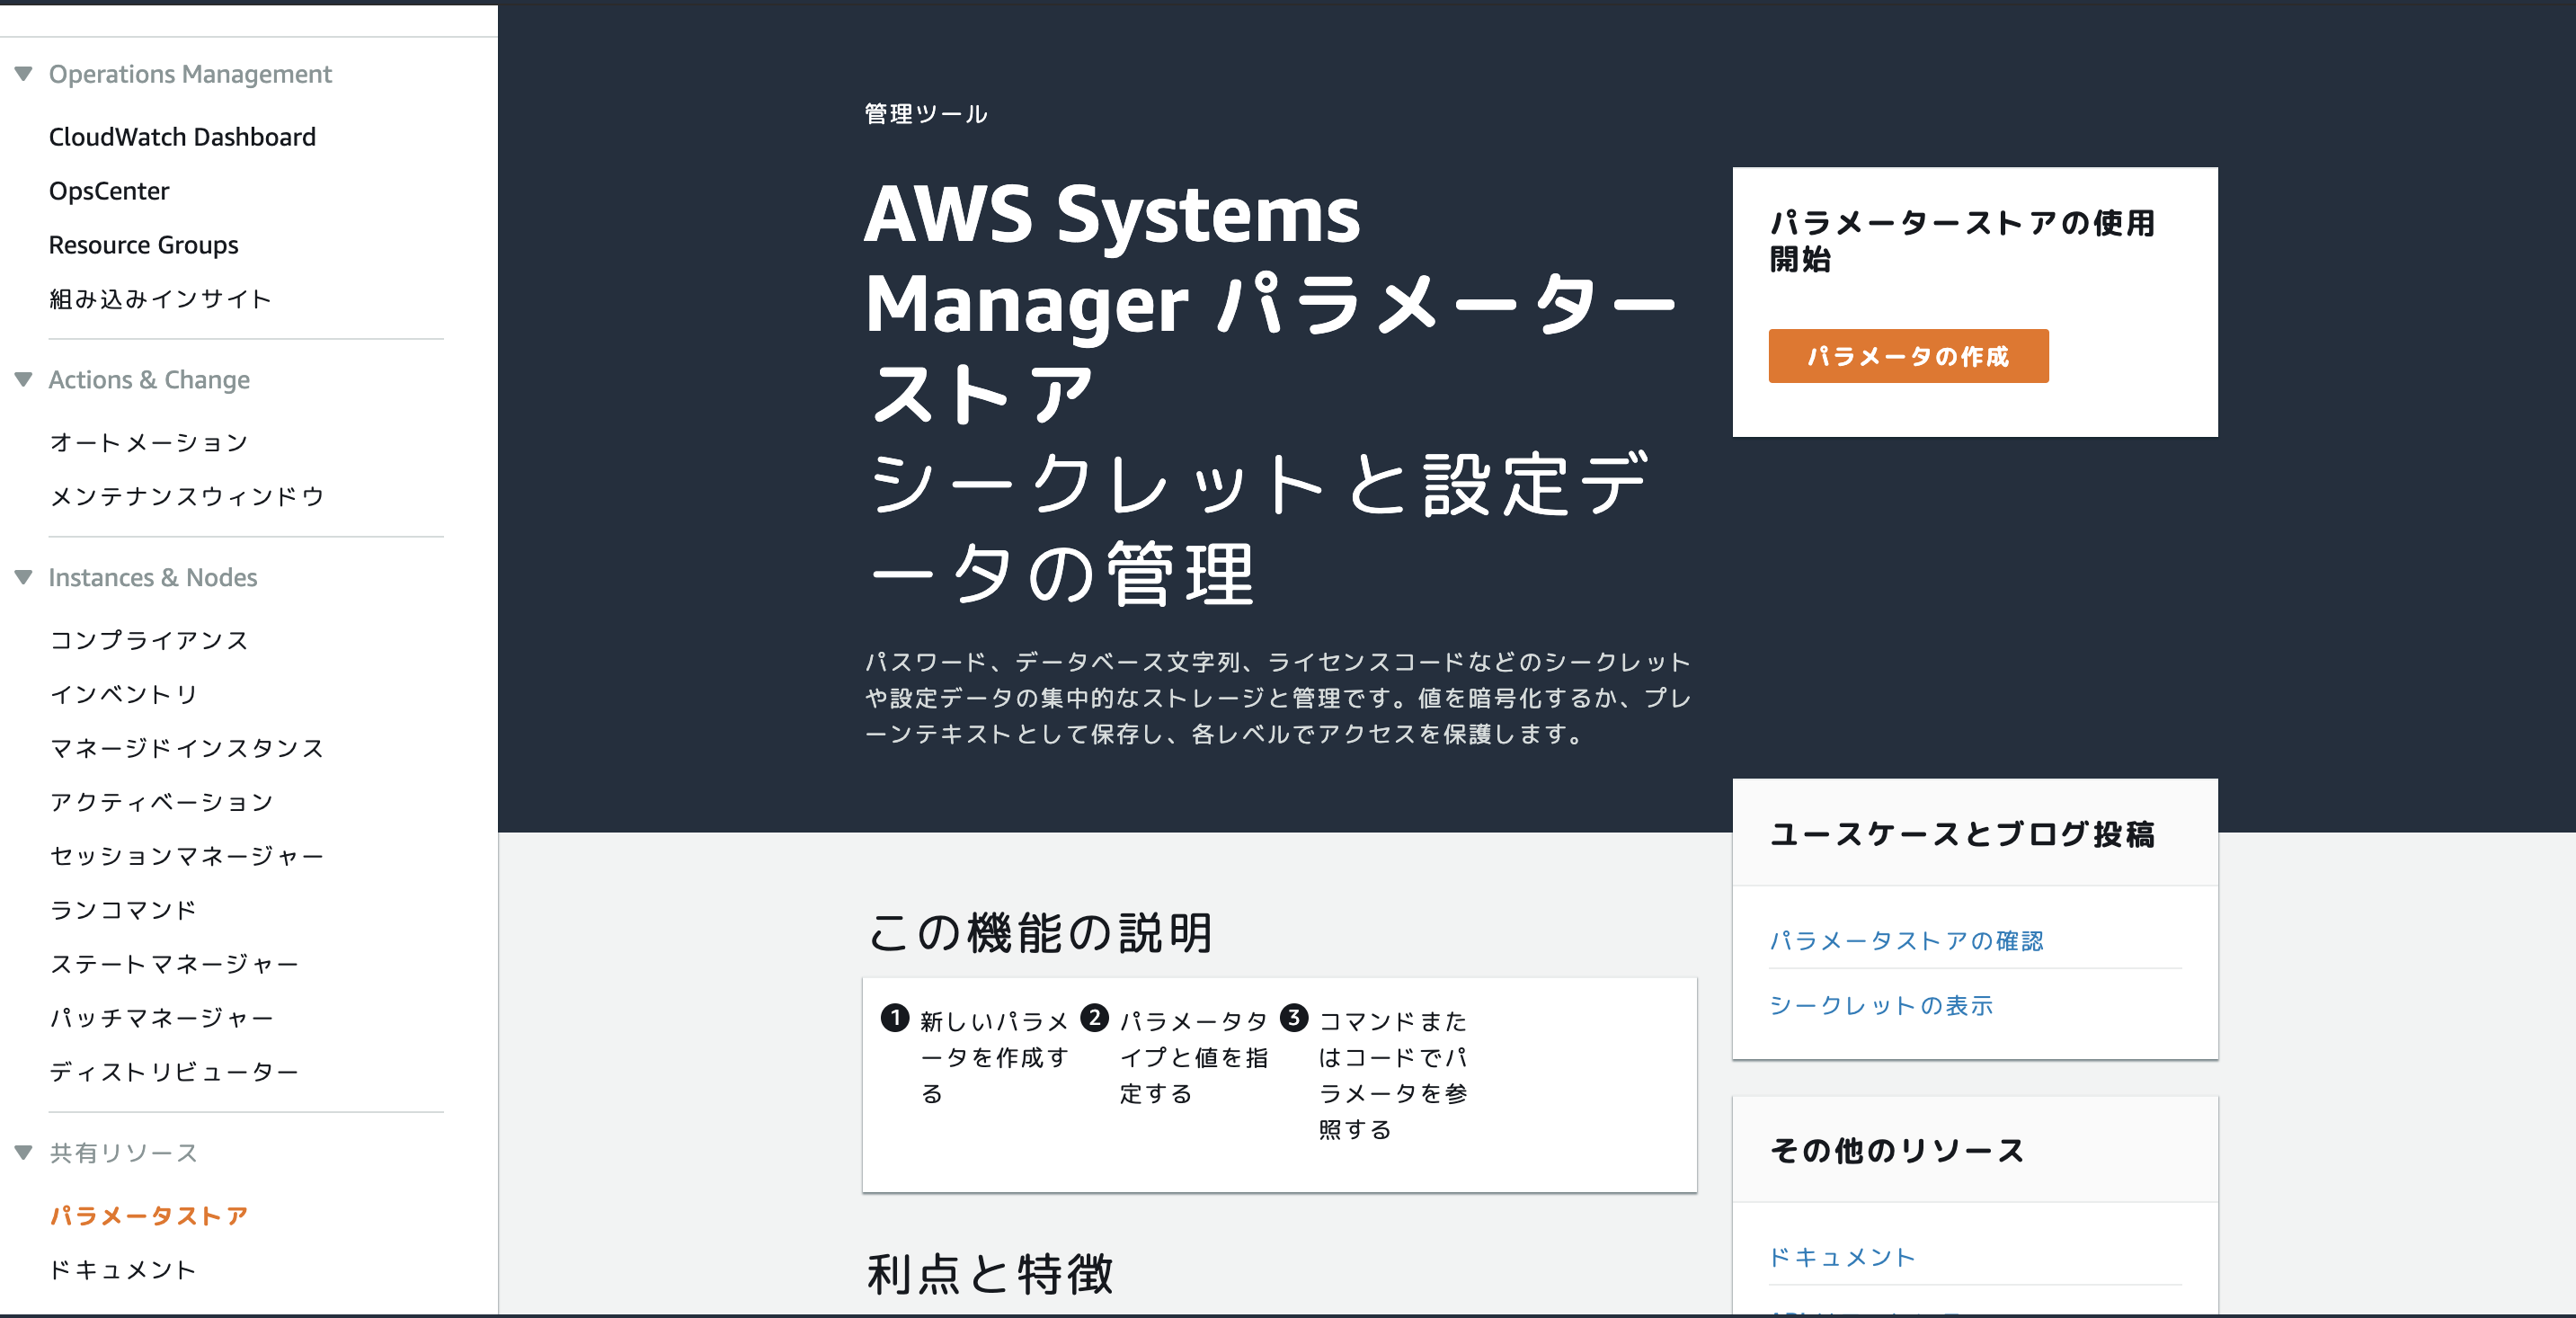Click the Instances & Nodes section heading
Screen dimensions: 2576x1318
tap(153, 578)
